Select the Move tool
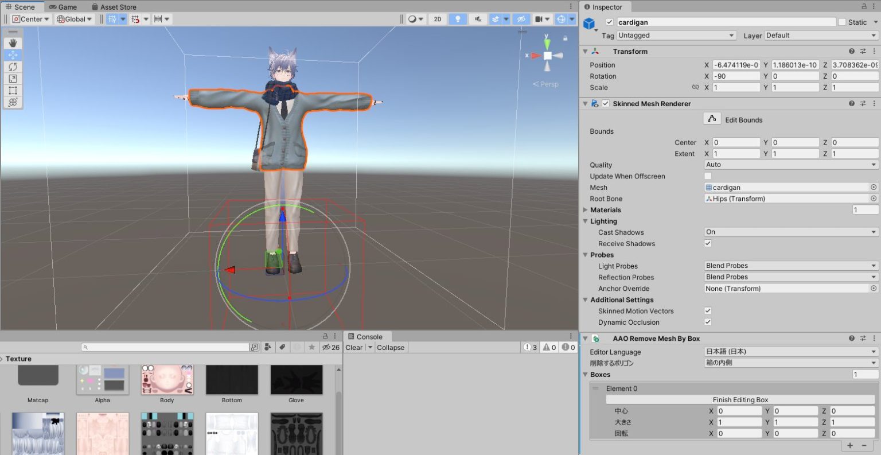This screenshot has height=455, width=881. click(13, 55)
